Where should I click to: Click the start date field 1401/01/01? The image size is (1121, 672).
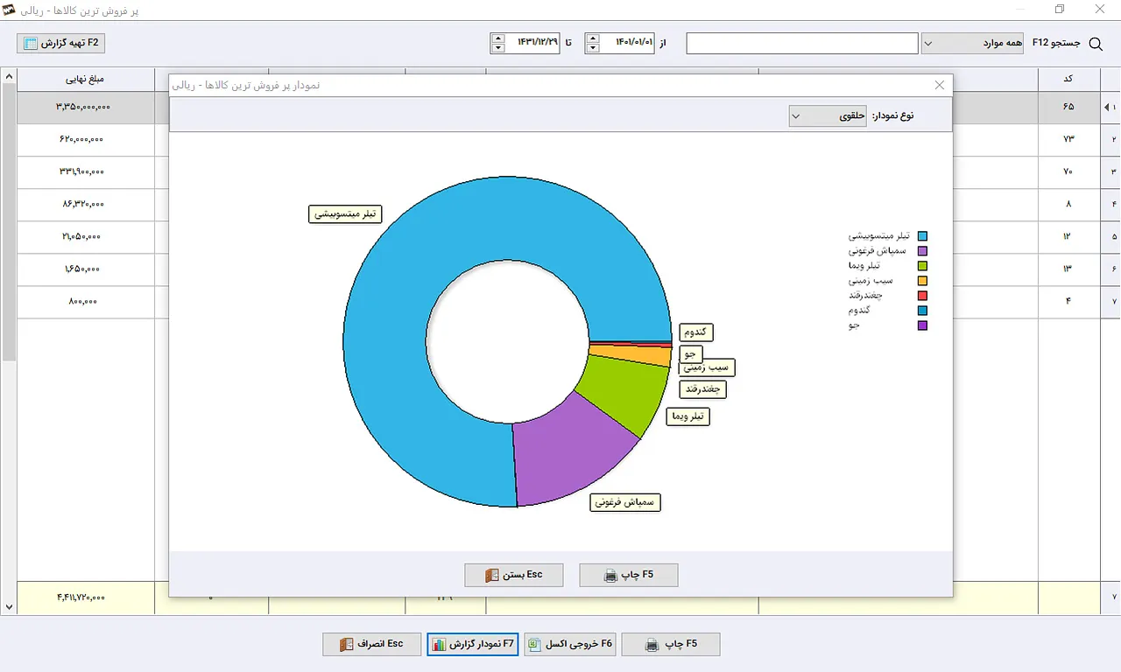(x=627, y=43)
